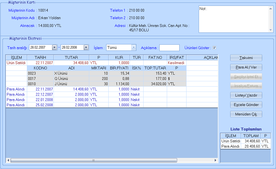Expand the İşlem combo box showing Tümü
Image resolution: width=276 pixels, height=169 pixels.
click(x=134, y=47)
